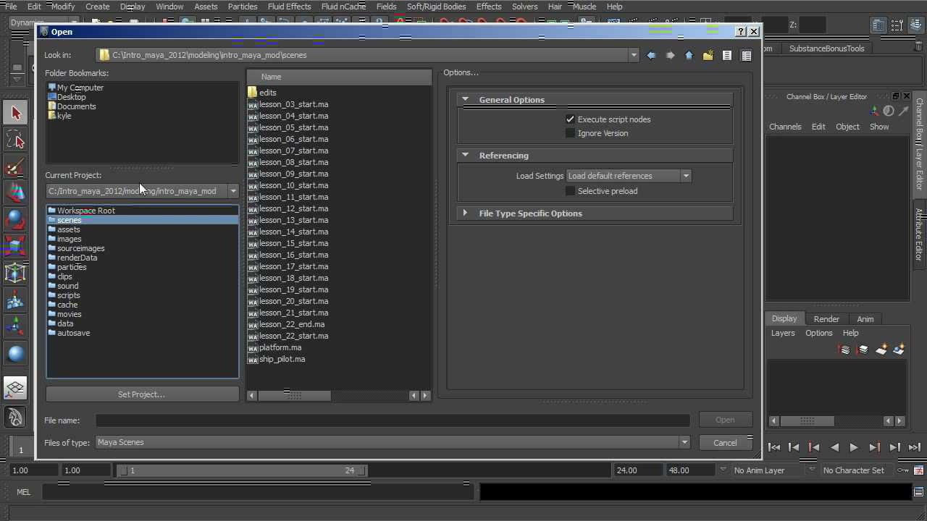
Task: Collapse General Options section
Action: 466,100
